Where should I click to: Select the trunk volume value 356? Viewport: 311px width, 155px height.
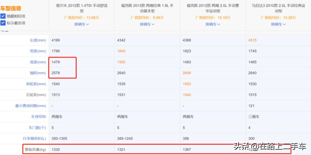[x=186, y=139]
